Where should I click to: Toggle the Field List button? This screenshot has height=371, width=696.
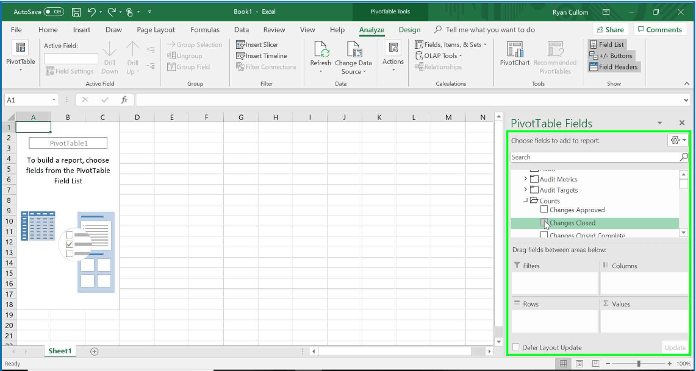click(x=607, y=44)
